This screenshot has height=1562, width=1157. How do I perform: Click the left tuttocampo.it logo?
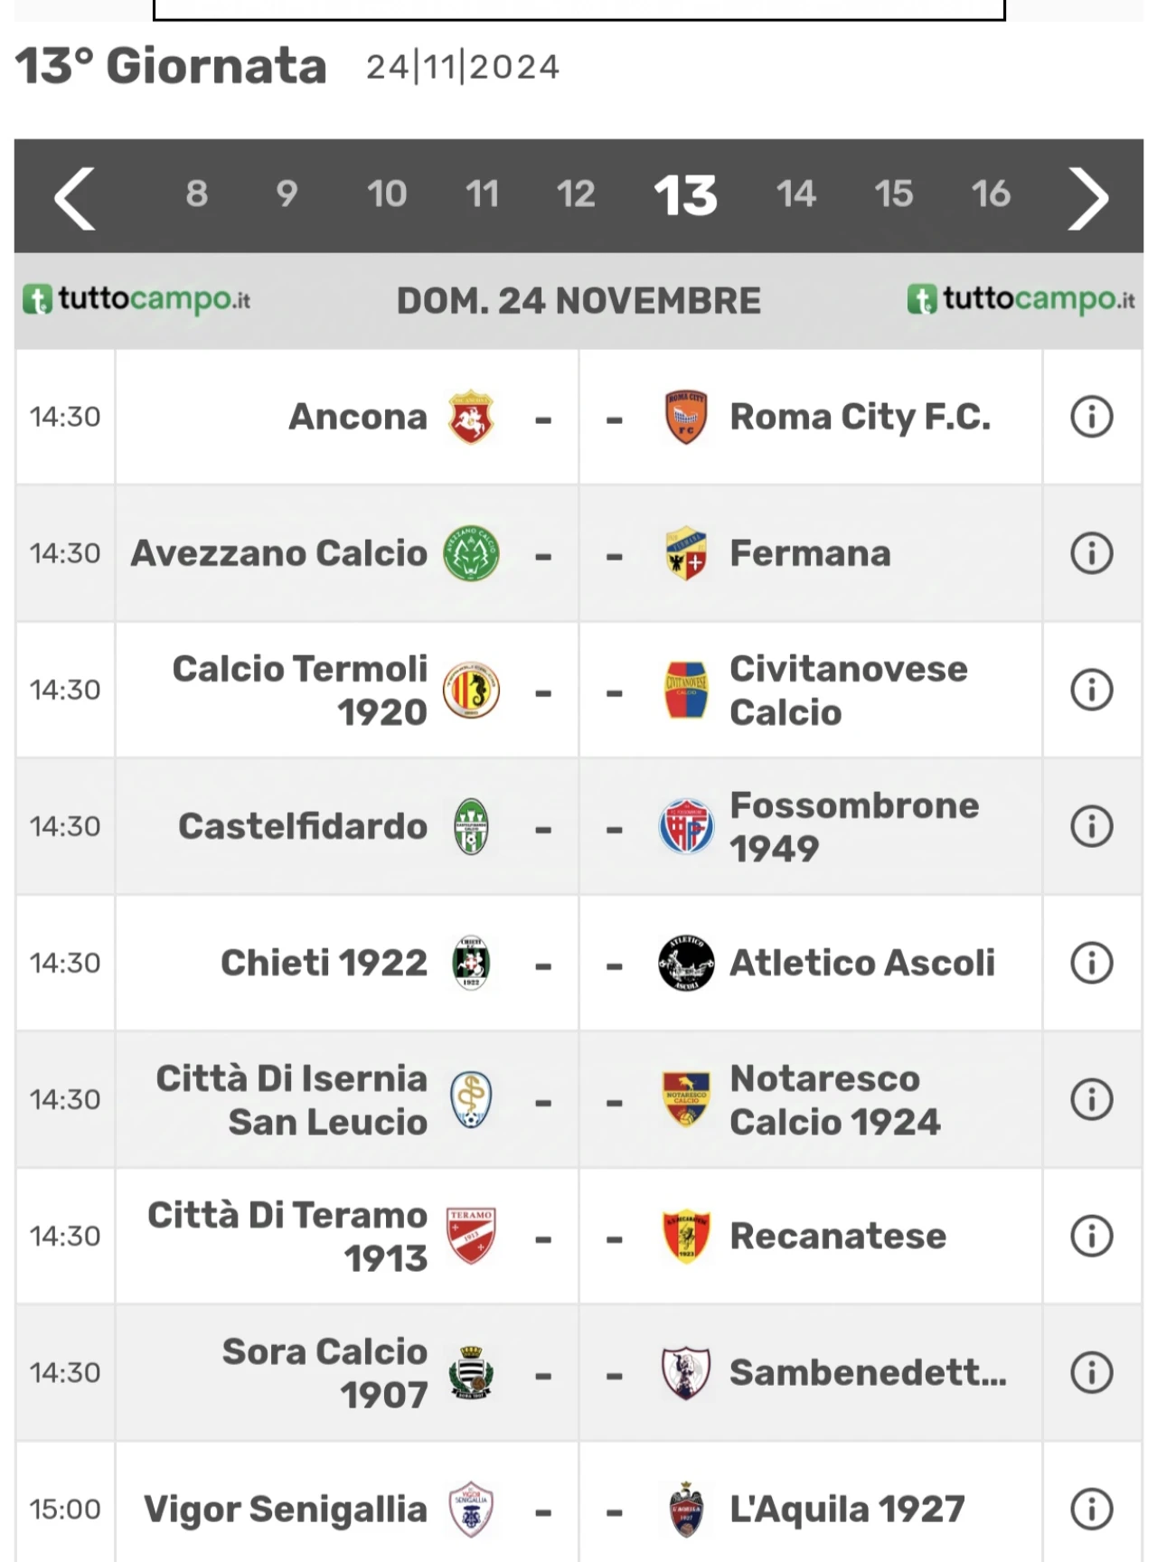[136, 299]
